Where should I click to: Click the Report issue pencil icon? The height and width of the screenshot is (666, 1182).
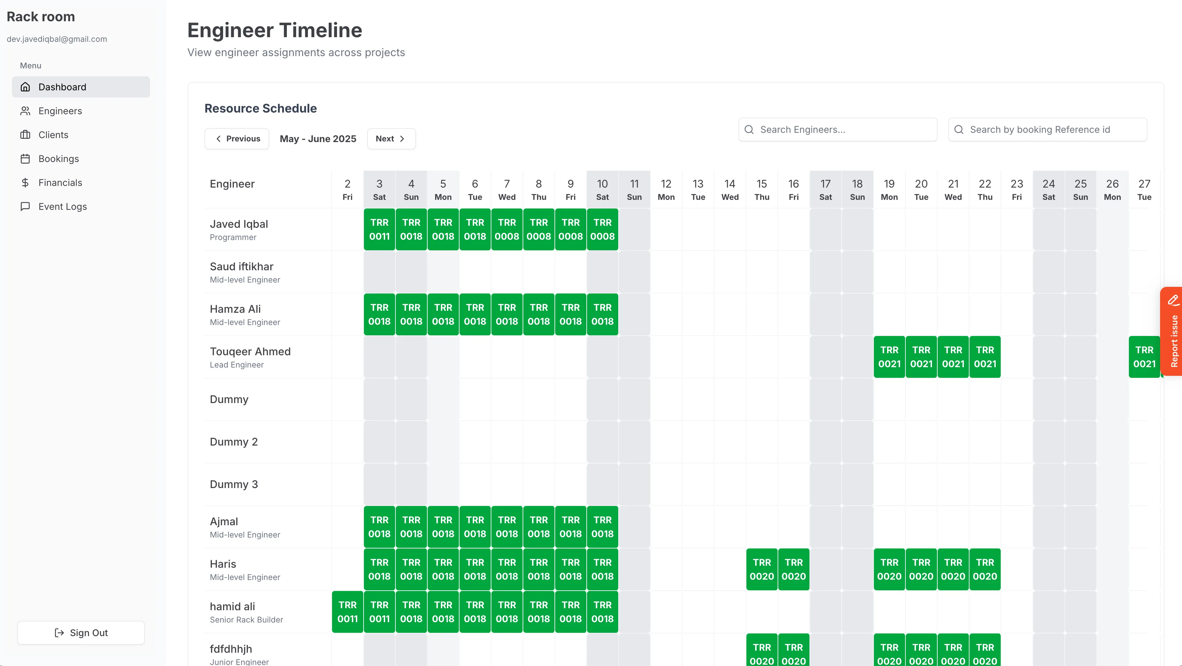tap(1173, 300)
